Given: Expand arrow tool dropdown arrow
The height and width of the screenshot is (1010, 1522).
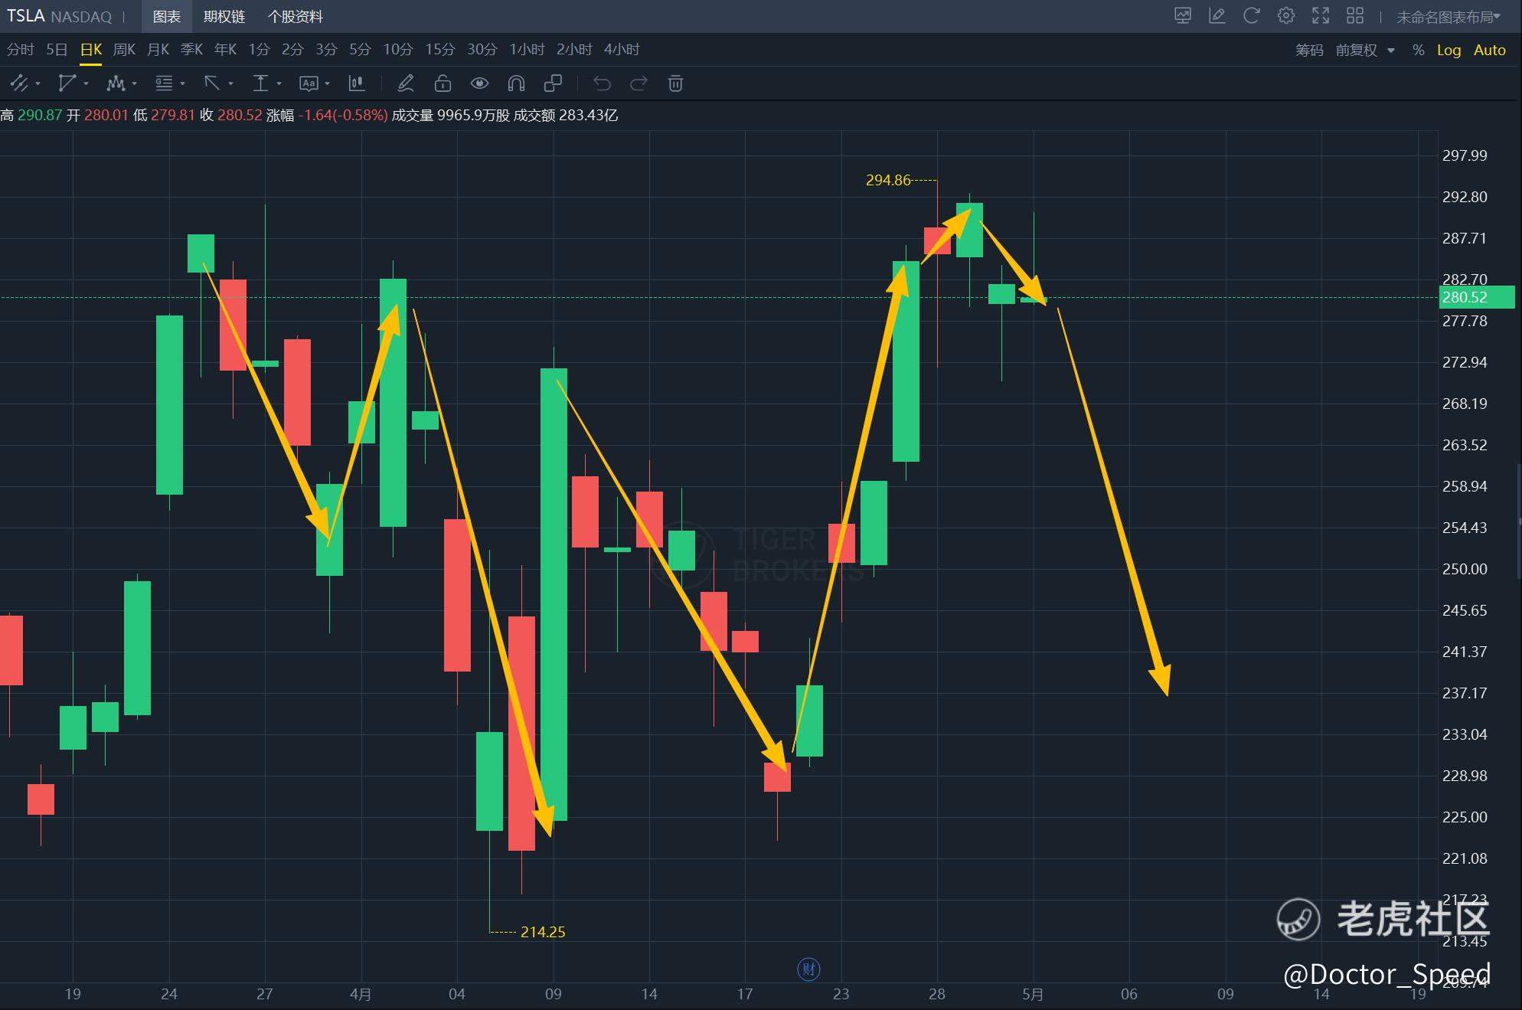Looking at the screenshot, I should pyautogui.click(x=230, y=83).
